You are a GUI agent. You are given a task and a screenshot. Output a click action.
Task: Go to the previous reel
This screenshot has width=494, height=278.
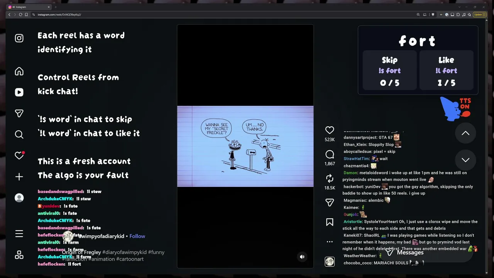[465, 133]
